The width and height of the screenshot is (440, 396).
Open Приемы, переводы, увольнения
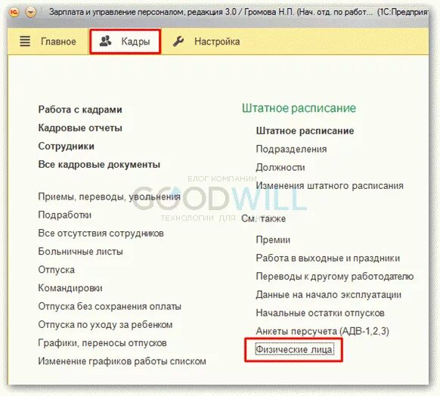[x=109, y=196]
